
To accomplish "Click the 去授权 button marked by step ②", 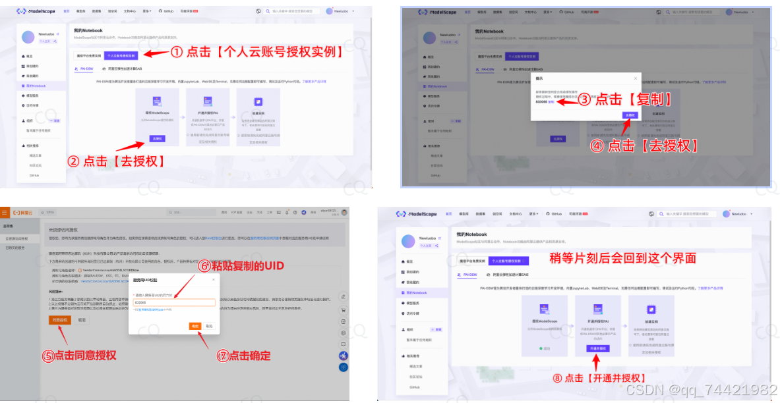I will pos(157,139).
